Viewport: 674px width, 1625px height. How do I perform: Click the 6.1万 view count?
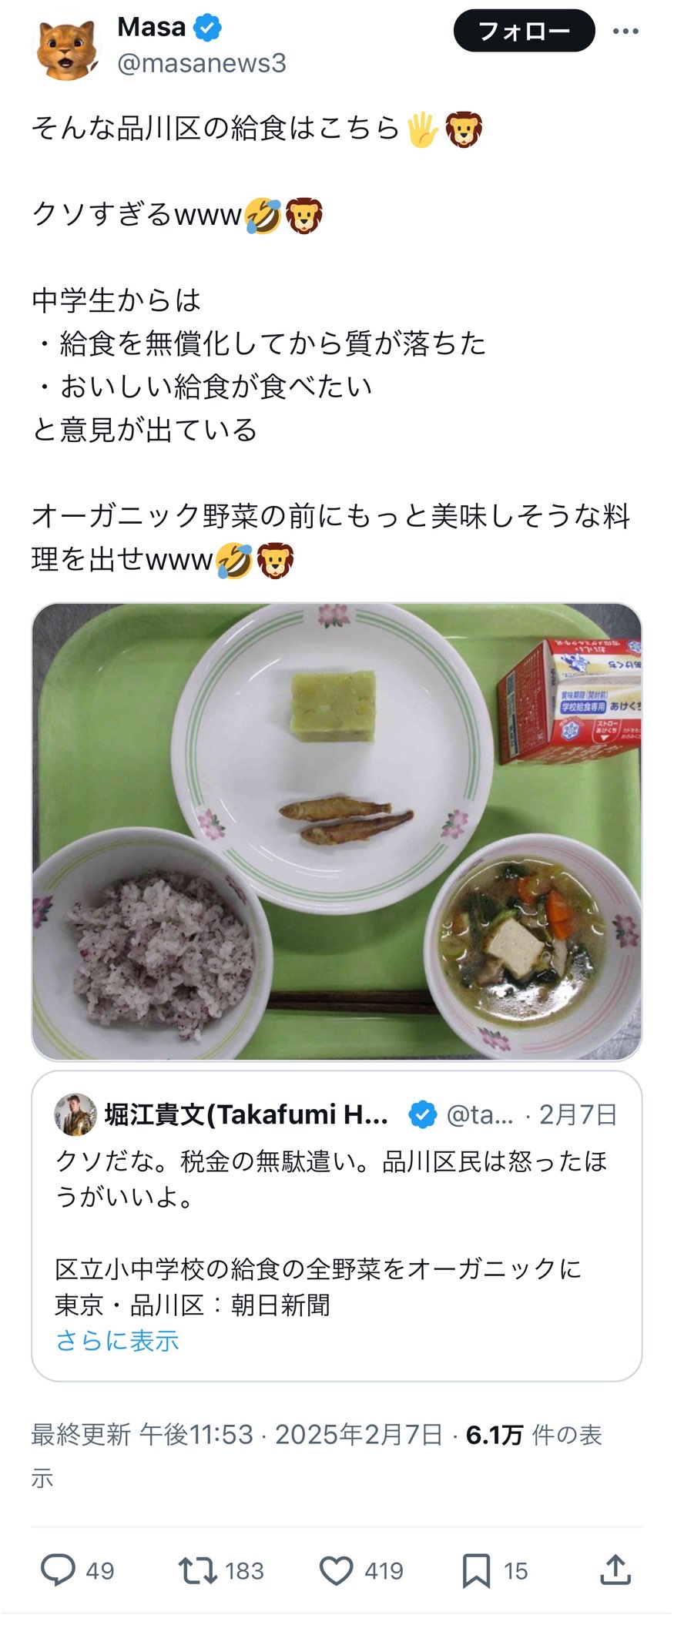[x=495, y=1435]
